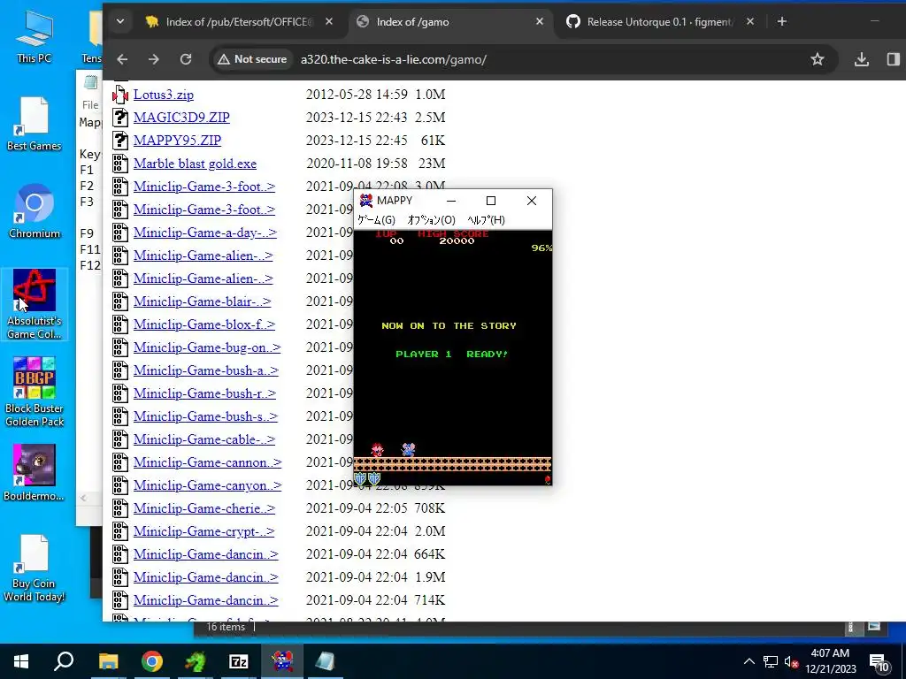Open MAPPY options menu オプション(O)
This screenshot has width=906, height=679.
coord(431,220)
